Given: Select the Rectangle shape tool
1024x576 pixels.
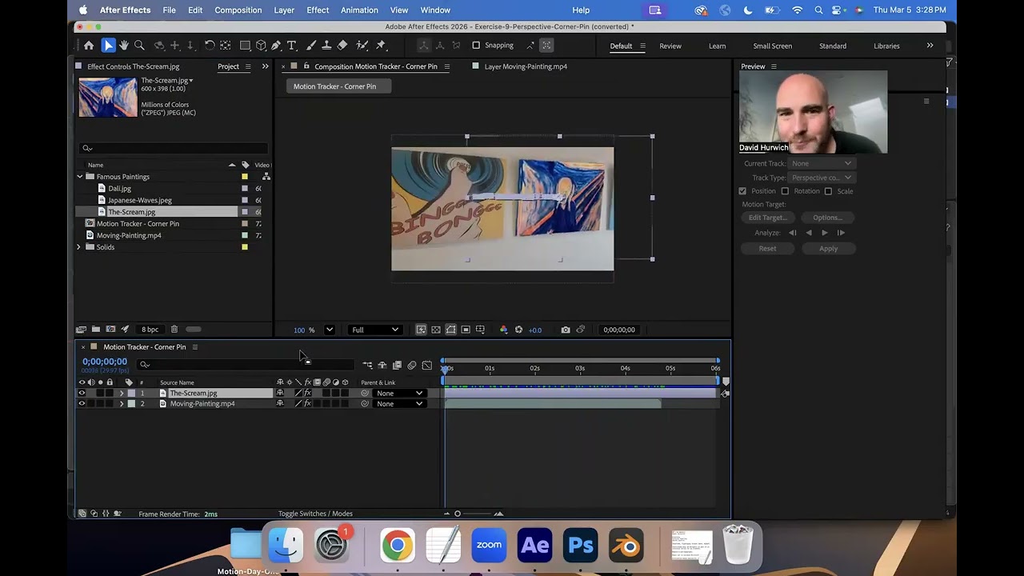Looking at the screenshot, I should point(246,46).
